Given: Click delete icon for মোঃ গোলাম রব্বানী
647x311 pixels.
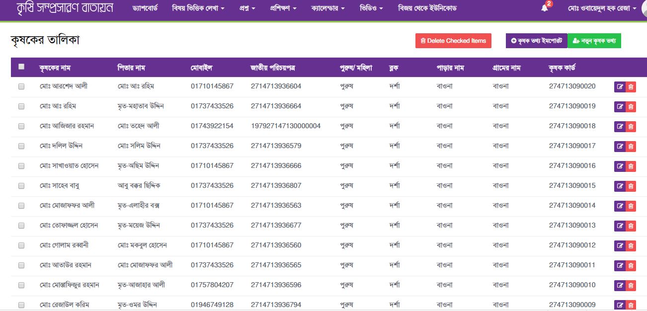Looking at the screenshot, I should click(x=632, y=245).
